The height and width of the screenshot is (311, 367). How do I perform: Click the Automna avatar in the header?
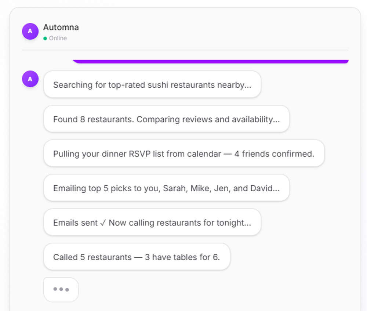coord(30,31)
